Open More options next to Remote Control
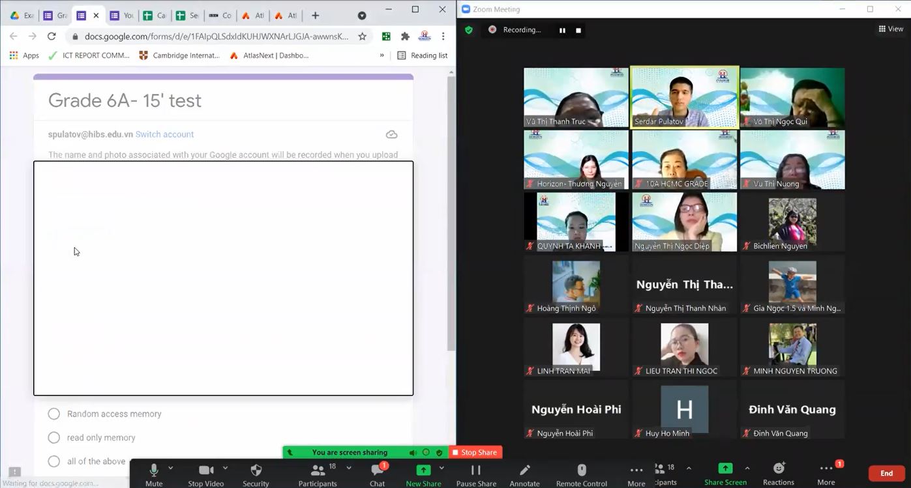Screen dimensions: 911x488 tap(636, 475)
